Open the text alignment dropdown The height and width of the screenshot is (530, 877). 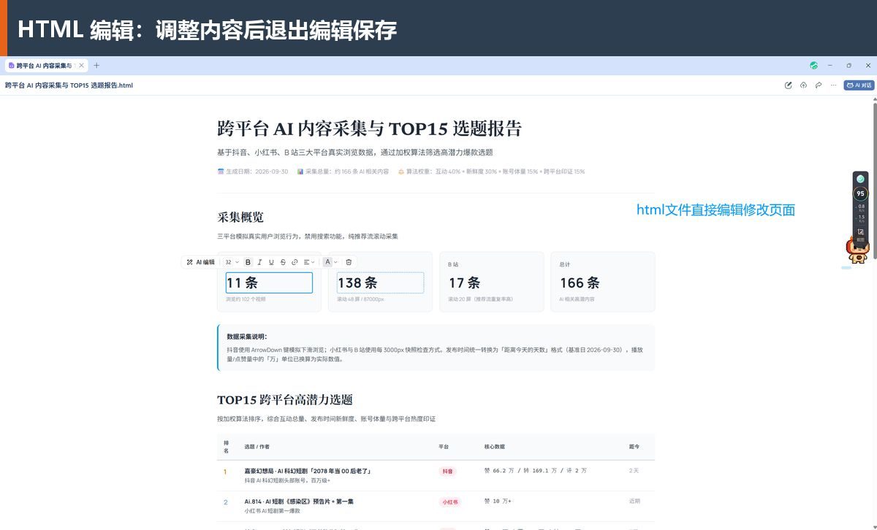[309, 262]
